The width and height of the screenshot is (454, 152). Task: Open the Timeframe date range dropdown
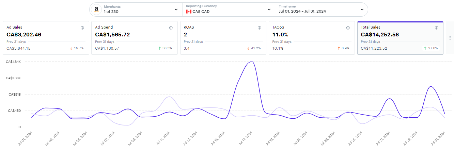pos(362,10)
